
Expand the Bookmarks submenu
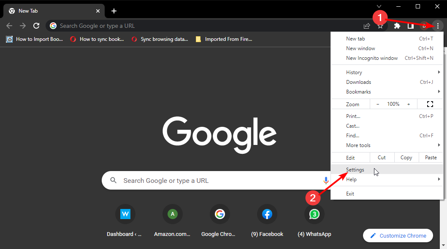(x=387, y=91)
